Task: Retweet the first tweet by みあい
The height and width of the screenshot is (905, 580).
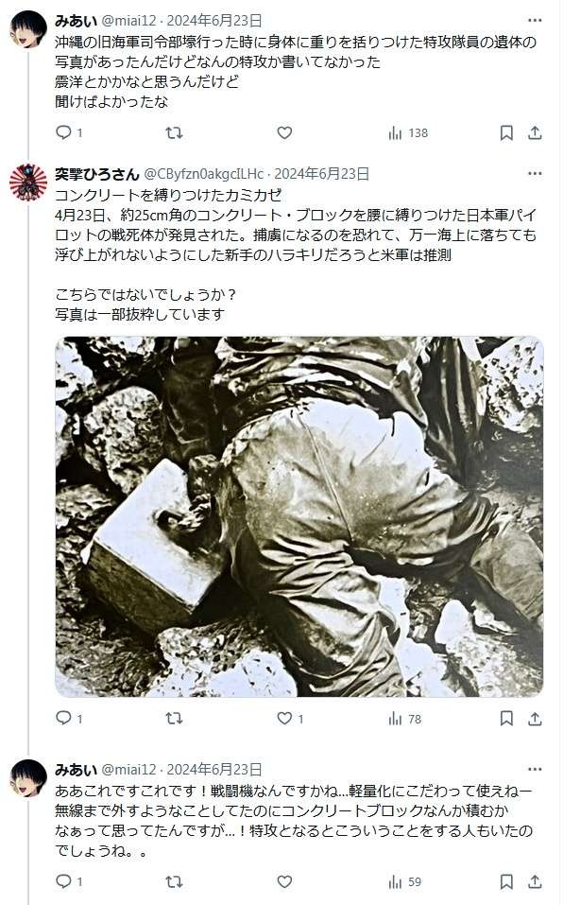Action: coord(174,132)
